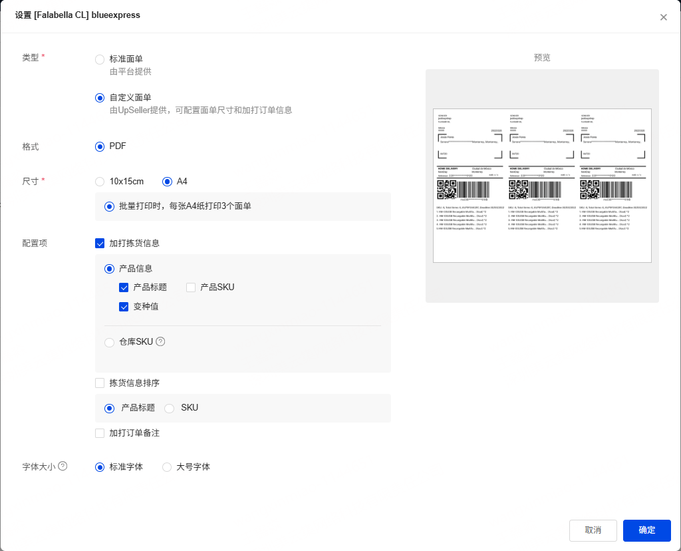
Task: Select 产品信息 radio option
Action: tap(109, 269)
